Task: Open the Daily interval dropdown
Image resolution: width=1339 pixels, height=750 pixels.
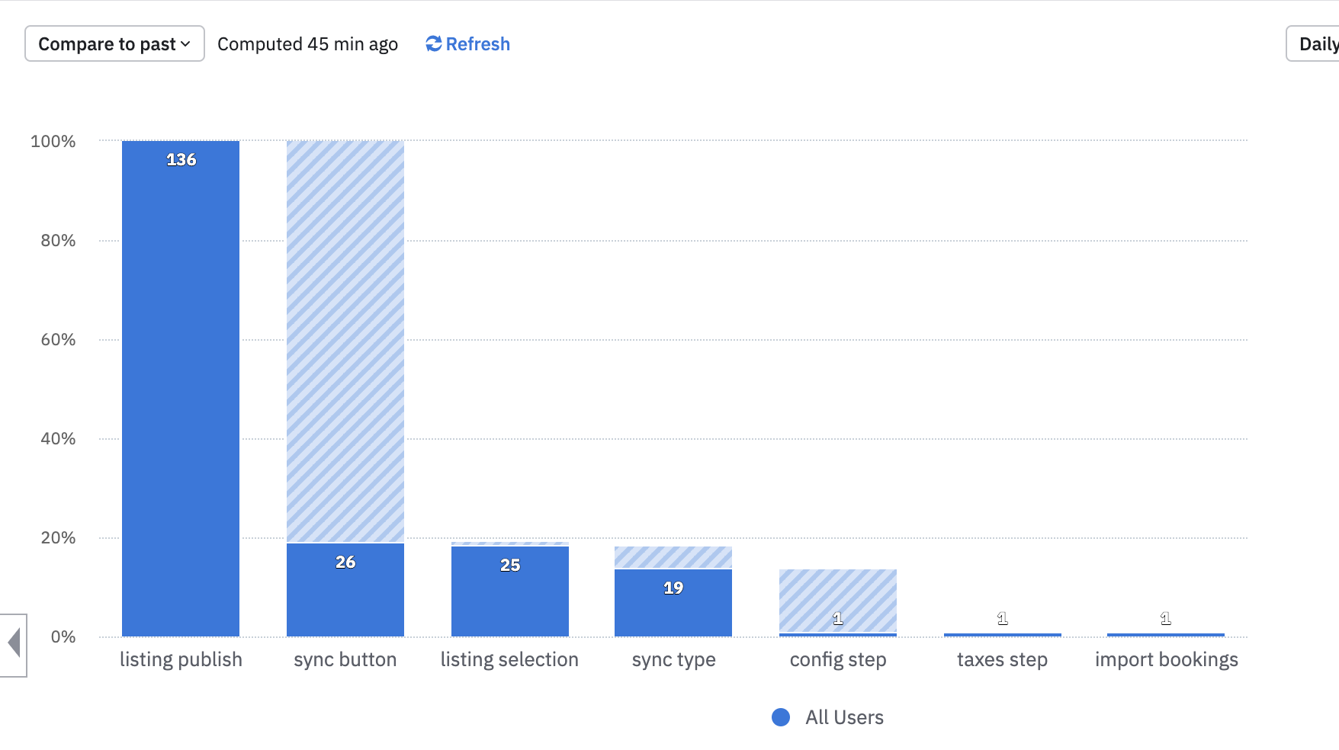Action: pyautogui.click(x=1317, y=44)
